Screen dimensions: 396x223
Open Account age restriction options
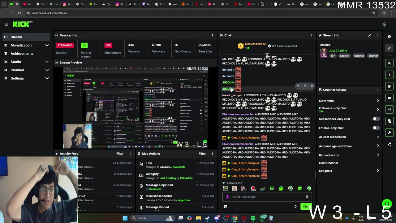click(x=349, y=146)
